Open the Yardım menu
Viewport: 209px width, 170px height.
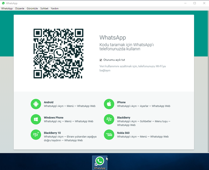click(x=55, y=8)
